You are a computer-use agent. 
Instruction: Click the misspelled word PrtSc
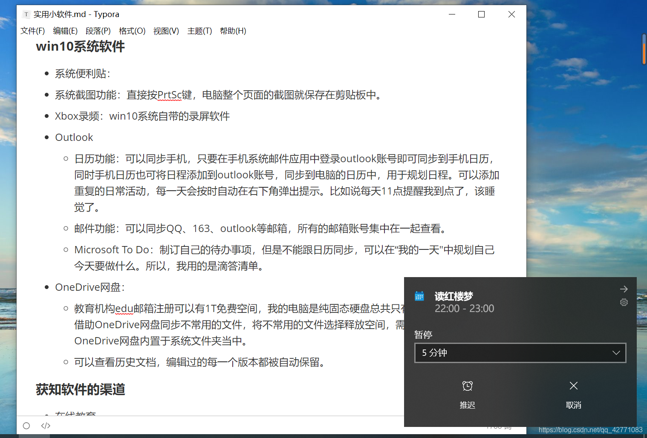tap(170, 95)
